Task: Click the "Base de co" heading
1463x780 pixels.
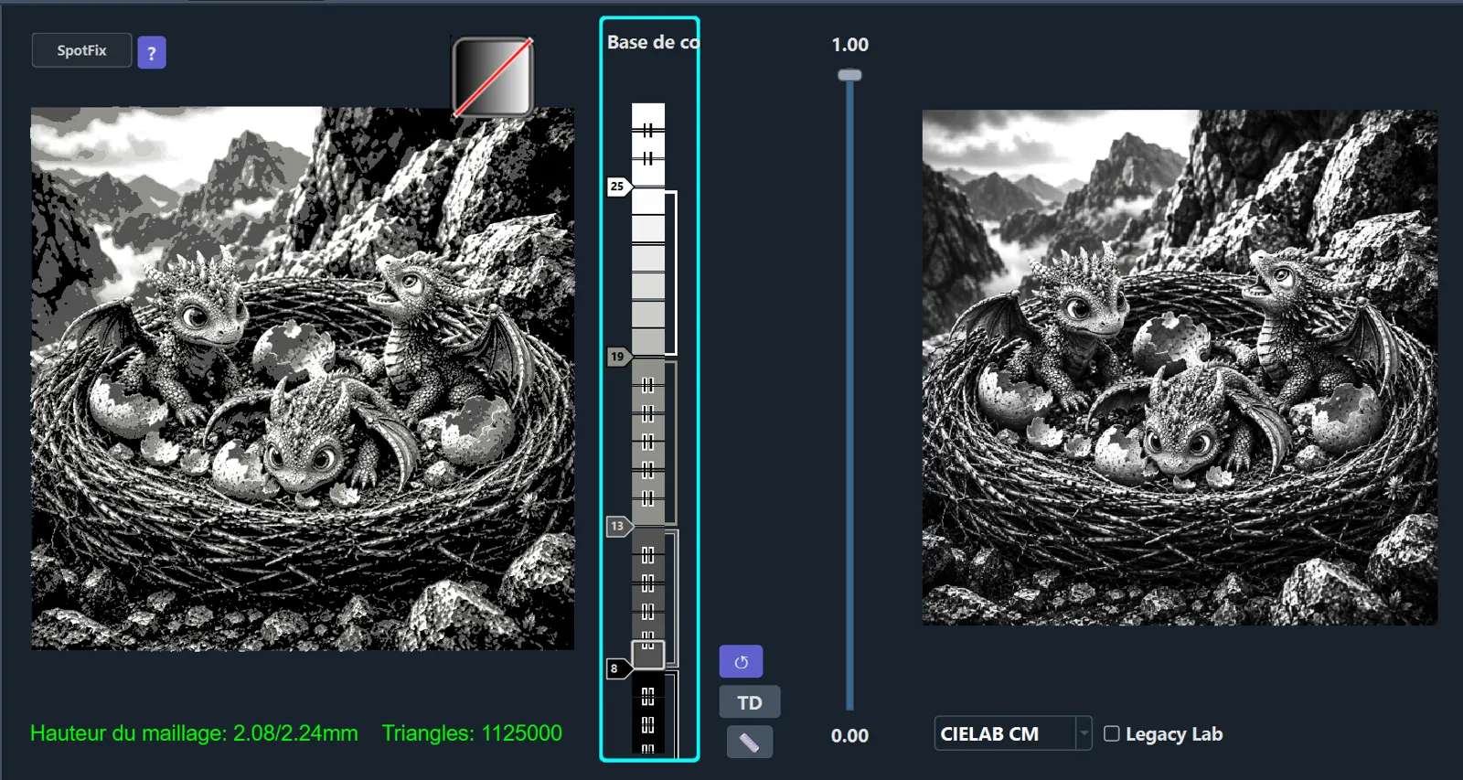Action: click(x=653, y=42)
